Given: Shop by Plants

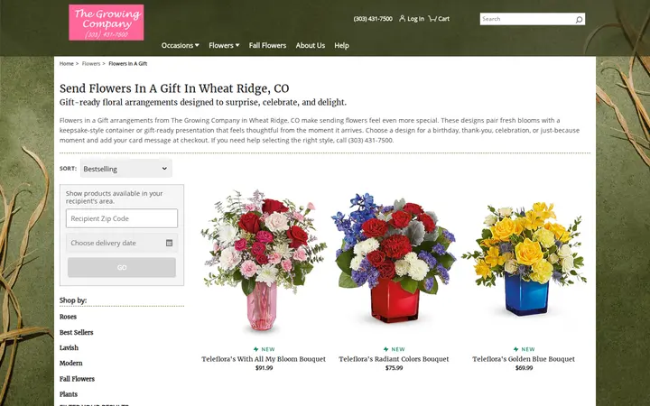Looking at the screenshot, I should (x=69, y=394).
